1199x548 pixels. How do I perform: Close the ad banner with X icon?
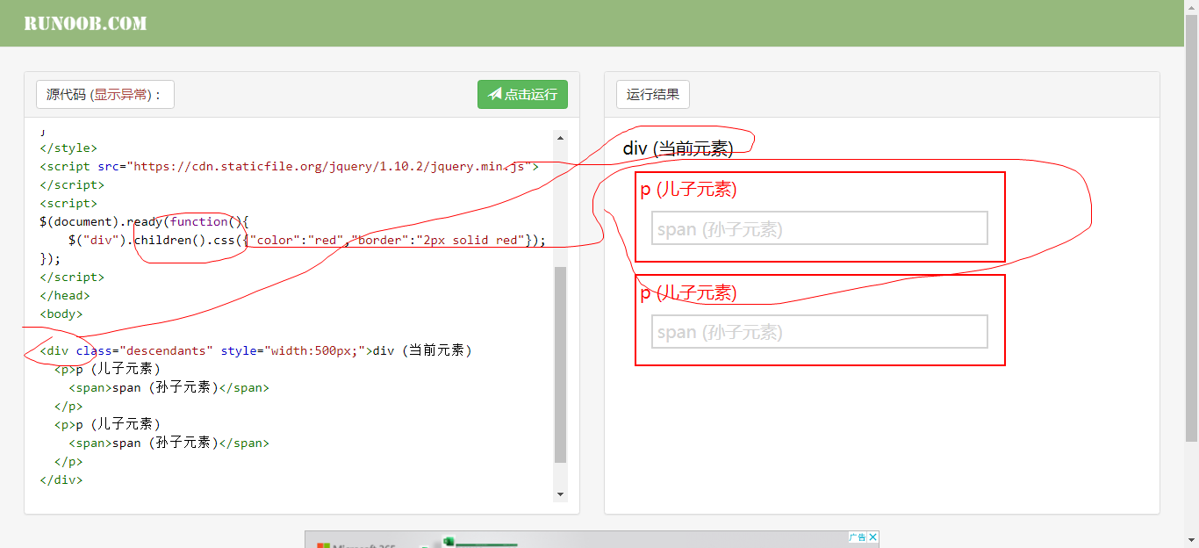pos(873,537)
